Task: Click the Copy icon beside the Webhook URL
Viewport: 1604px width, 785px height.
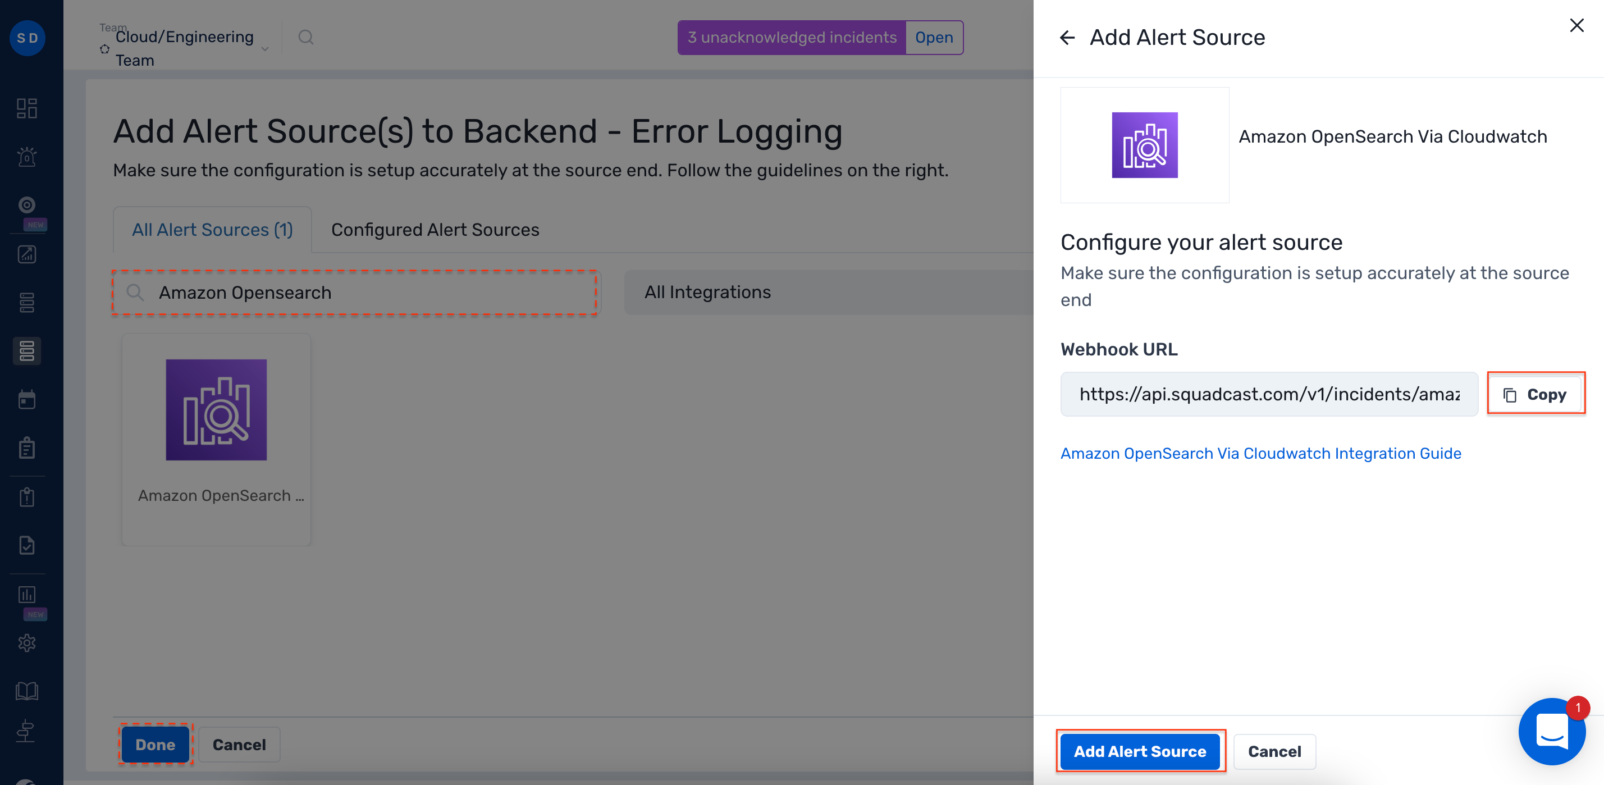Action: tap(1509, 394)
